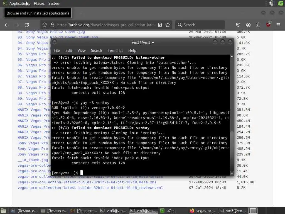Click terminal scrollbar up arrow
Screen dimensions: 285x214
pos(232,57)
